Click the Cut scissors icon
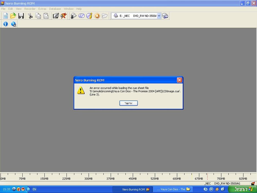Screen dimensions: 257x193 tap(30, 16)
